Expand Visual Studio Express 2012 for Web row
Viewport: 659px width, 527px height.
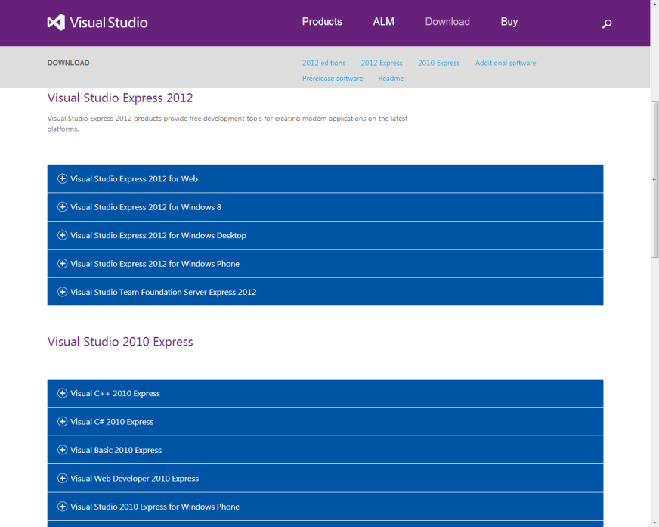[325, 178]
